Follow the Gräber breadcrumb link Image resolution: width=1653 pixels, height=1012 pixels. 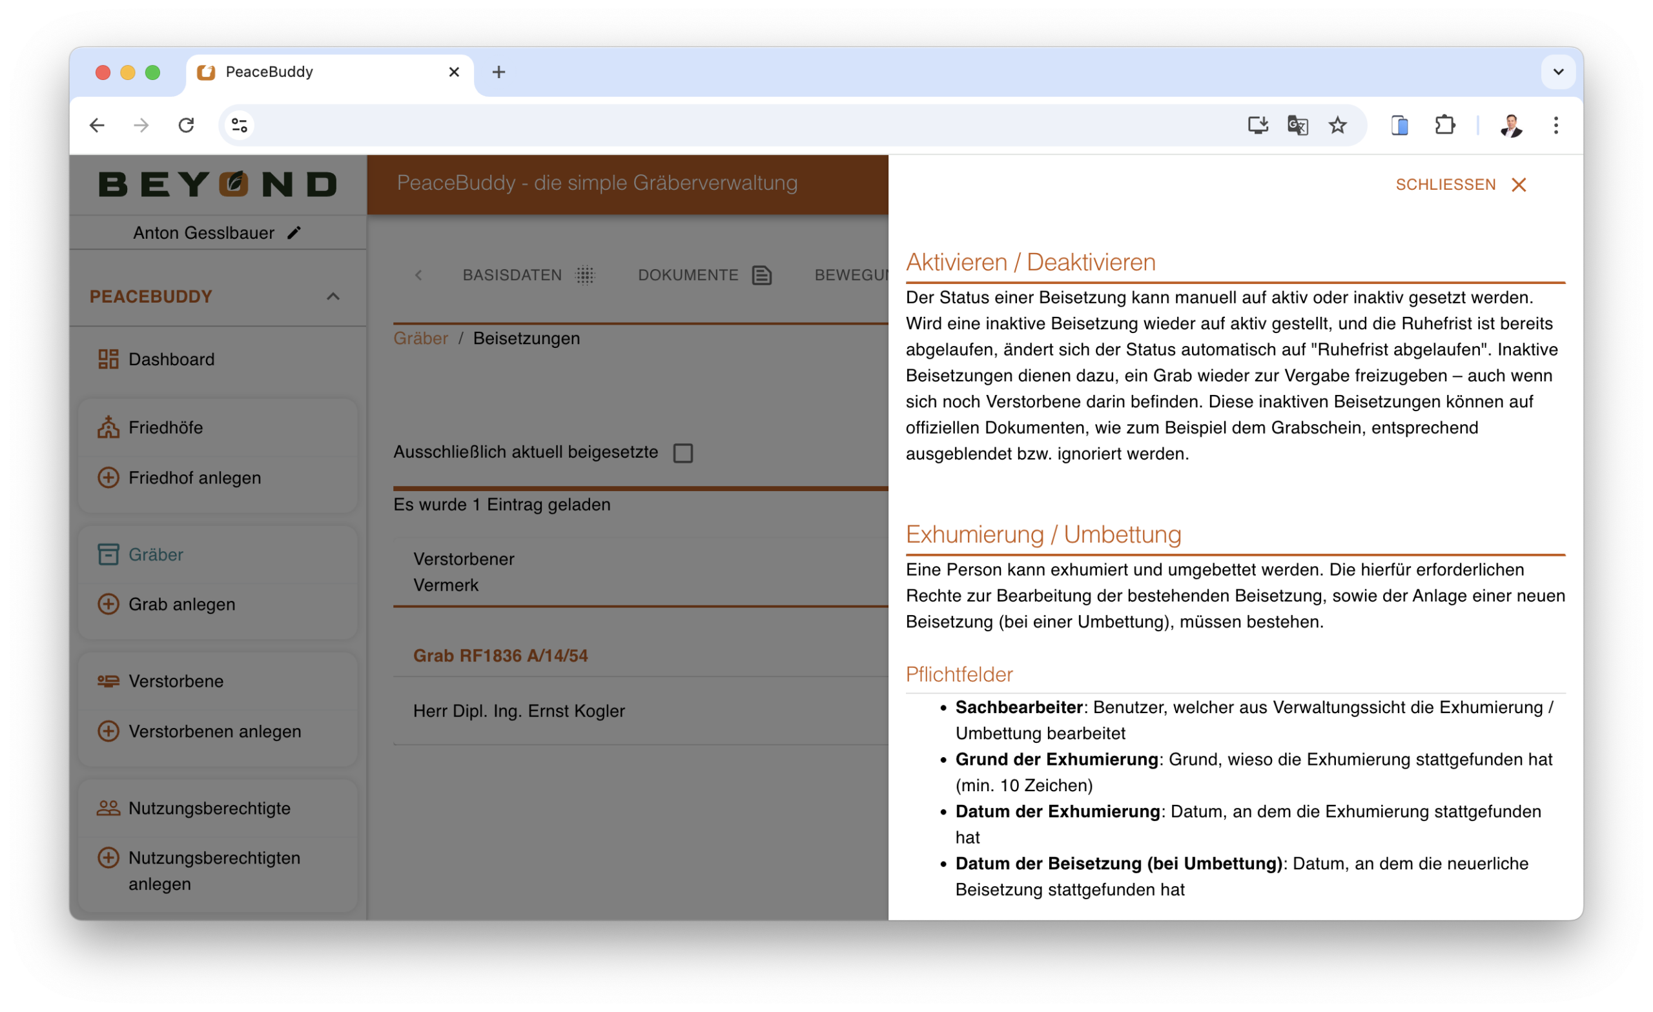coord(420,338)
